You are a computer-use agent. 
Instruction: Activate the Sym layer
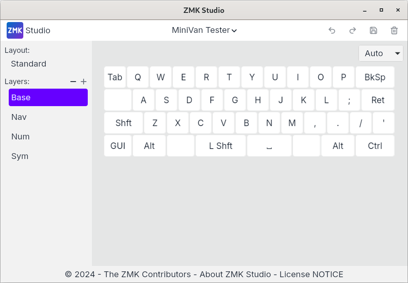point(20,156)
